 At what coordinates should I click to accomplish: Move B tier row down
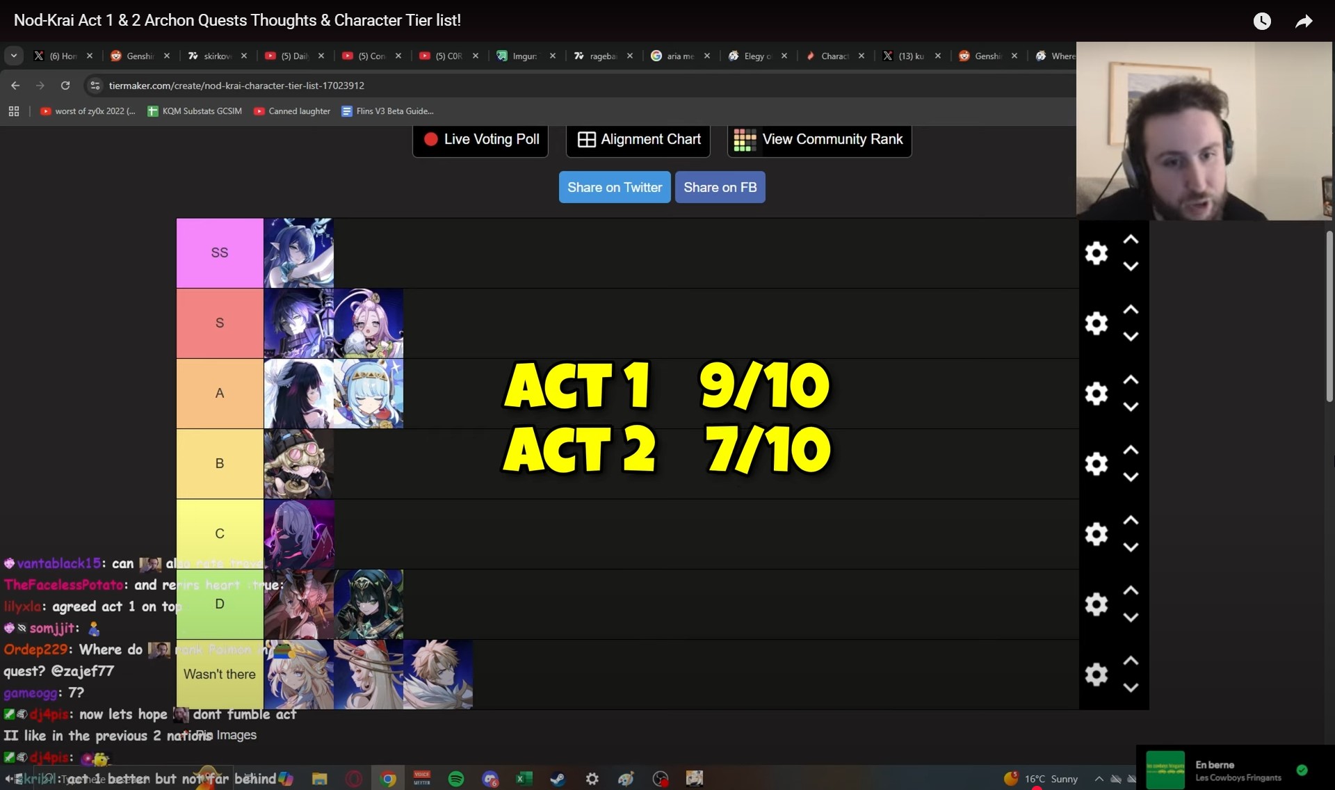click(x=1131, y=477)
